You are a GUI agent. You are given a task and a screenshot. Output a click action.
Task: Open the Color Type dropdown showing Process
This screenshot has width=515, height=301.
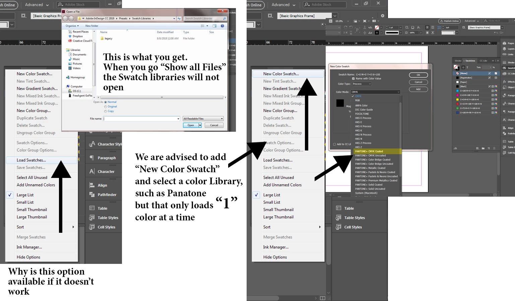point(362,84)
